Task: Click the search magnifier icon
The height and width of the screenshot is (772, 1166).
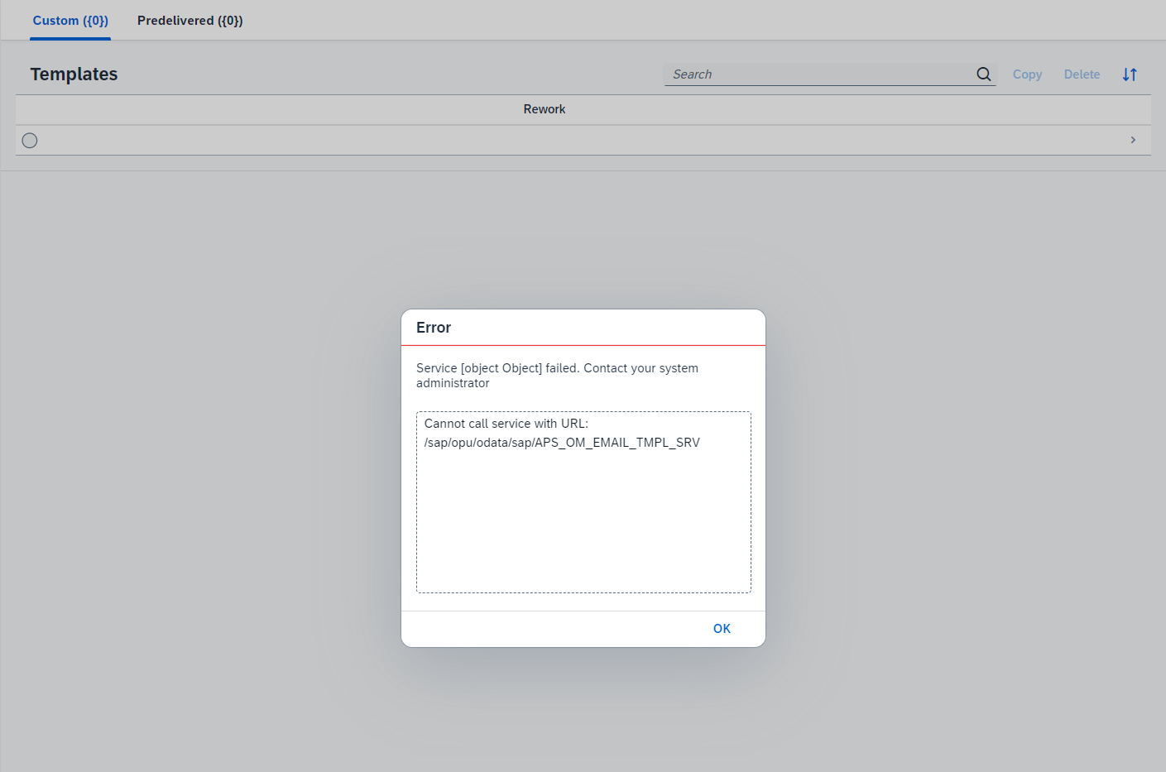Action: click(983, 74)
